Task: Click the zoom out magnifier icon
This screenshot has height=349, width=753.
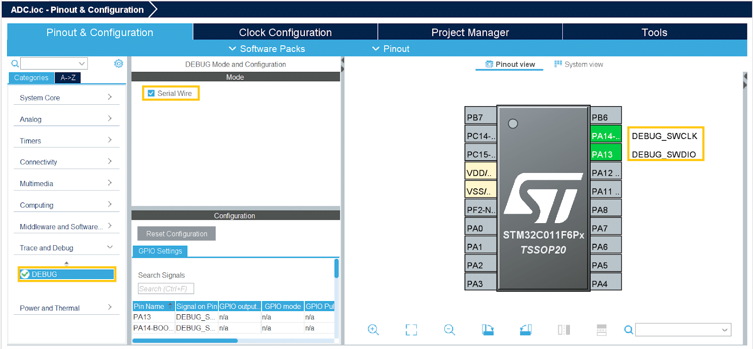Action: coord(449,330)
